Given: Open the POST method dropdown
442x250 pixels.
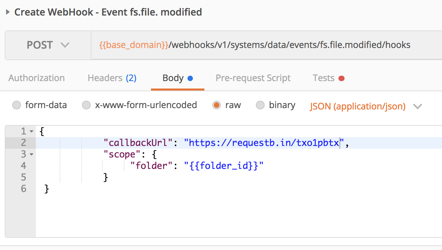Looking at the screenshot, I should 48,45.
